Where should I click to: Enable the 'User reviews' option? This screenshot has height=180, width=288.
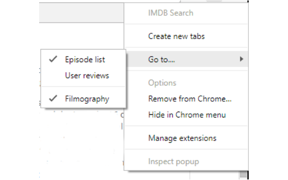click(83, 76)
